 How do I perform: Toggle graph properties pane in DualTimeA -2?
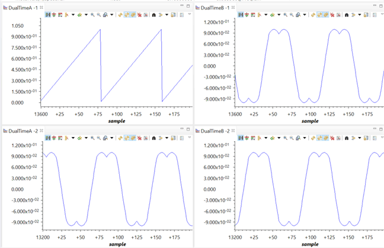point(48,138)
